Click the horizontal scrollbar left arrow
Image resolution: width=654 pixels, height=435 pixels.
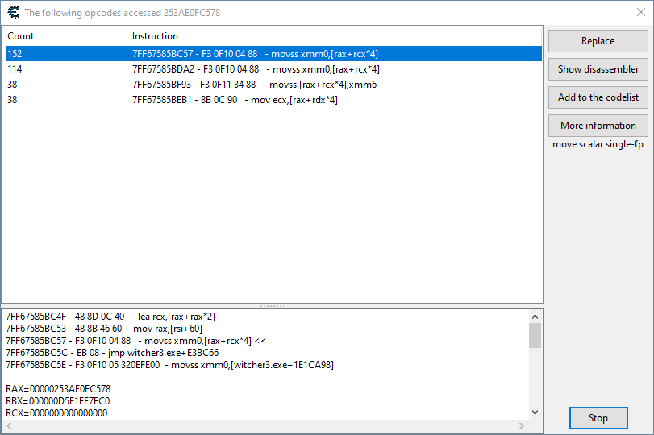pyautogui.click(x=9, y=425)
